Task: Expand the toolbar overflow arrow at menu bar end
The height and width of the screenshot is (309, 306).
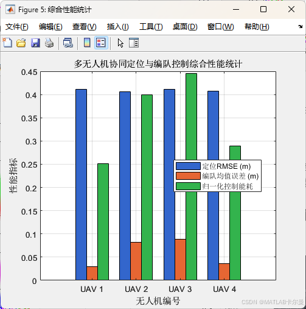Action: (300, 26)
